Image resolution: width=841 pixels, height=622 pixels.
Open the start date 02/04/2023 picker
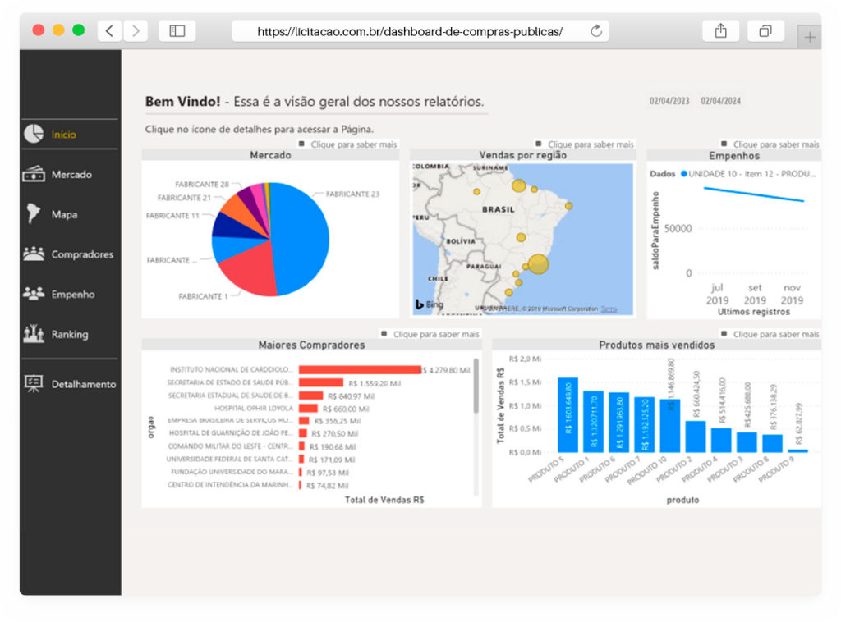(669, 101)
